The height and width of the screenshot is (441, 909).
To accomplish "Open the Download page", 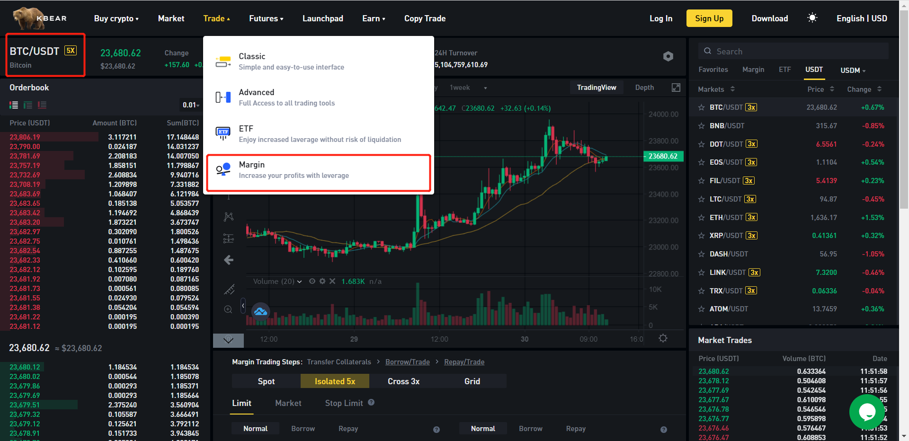I will tap(770, 18).
